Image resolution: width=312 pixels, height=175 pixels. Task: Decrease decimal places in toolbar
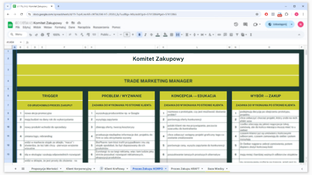click(82, 35)
